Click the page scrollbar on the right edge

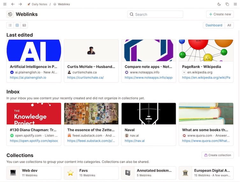tap(239, 93)
